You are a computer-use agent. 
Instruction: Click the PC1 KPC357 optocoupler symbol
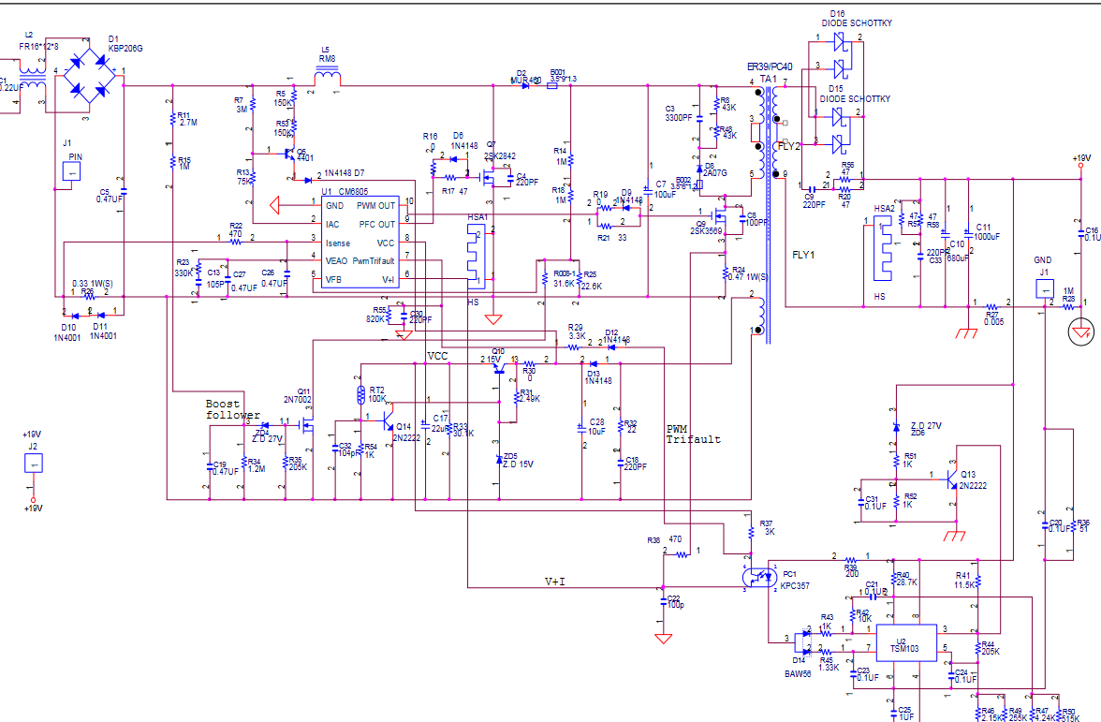click(760, 577)
